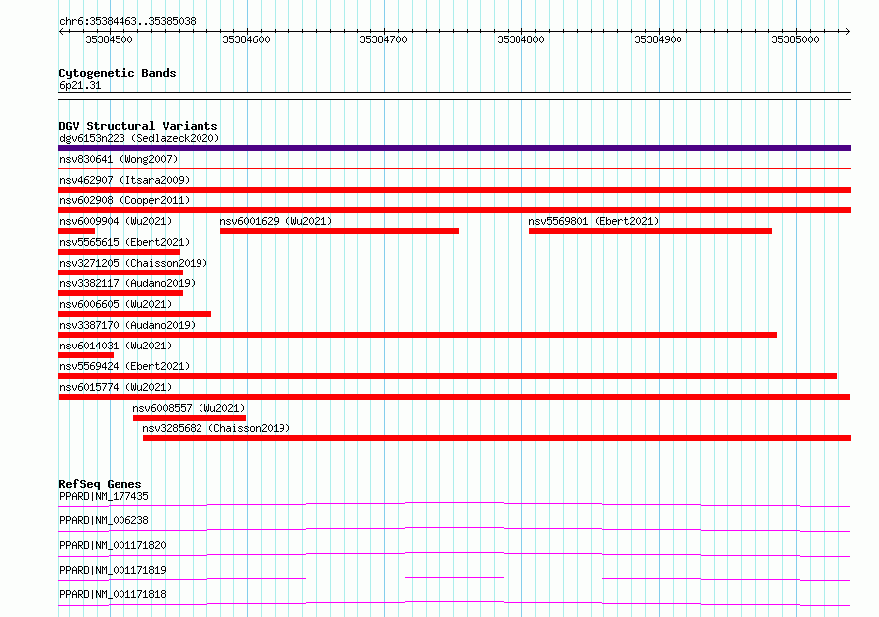Screen dimensions: 879x617
Task: Click the red nsv5569424 variant bar
Action: coord(447,376)
